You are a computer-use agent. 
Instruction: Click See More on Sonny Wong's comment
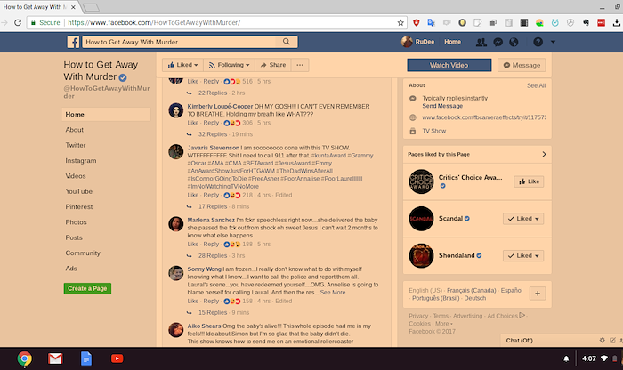coord(333,293)
